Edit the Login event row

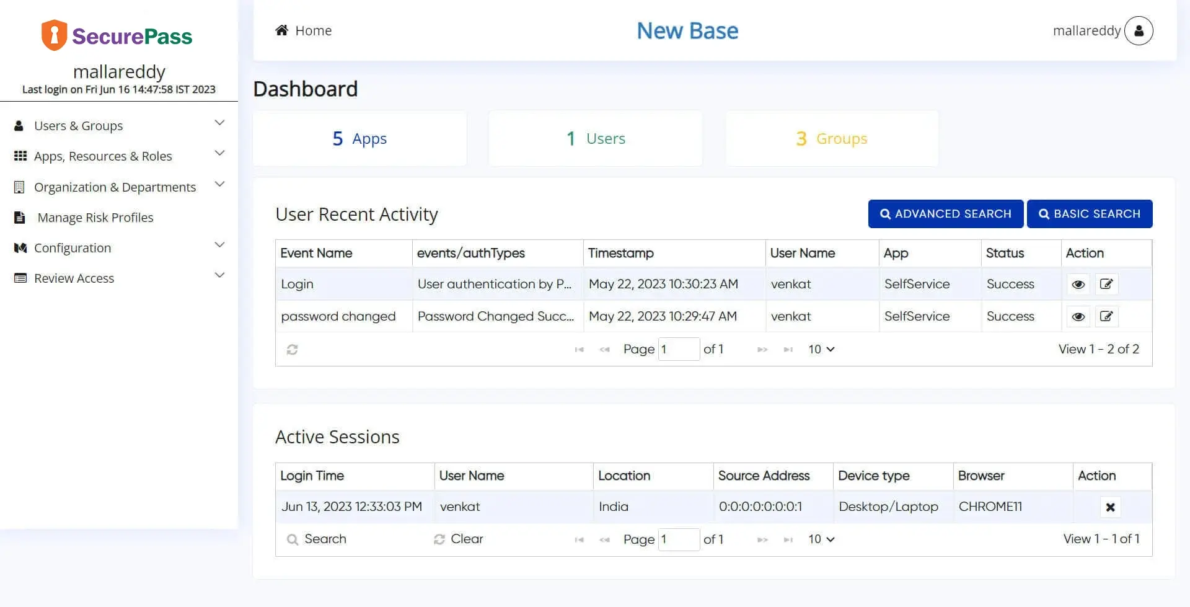(x=1106, y=285)
